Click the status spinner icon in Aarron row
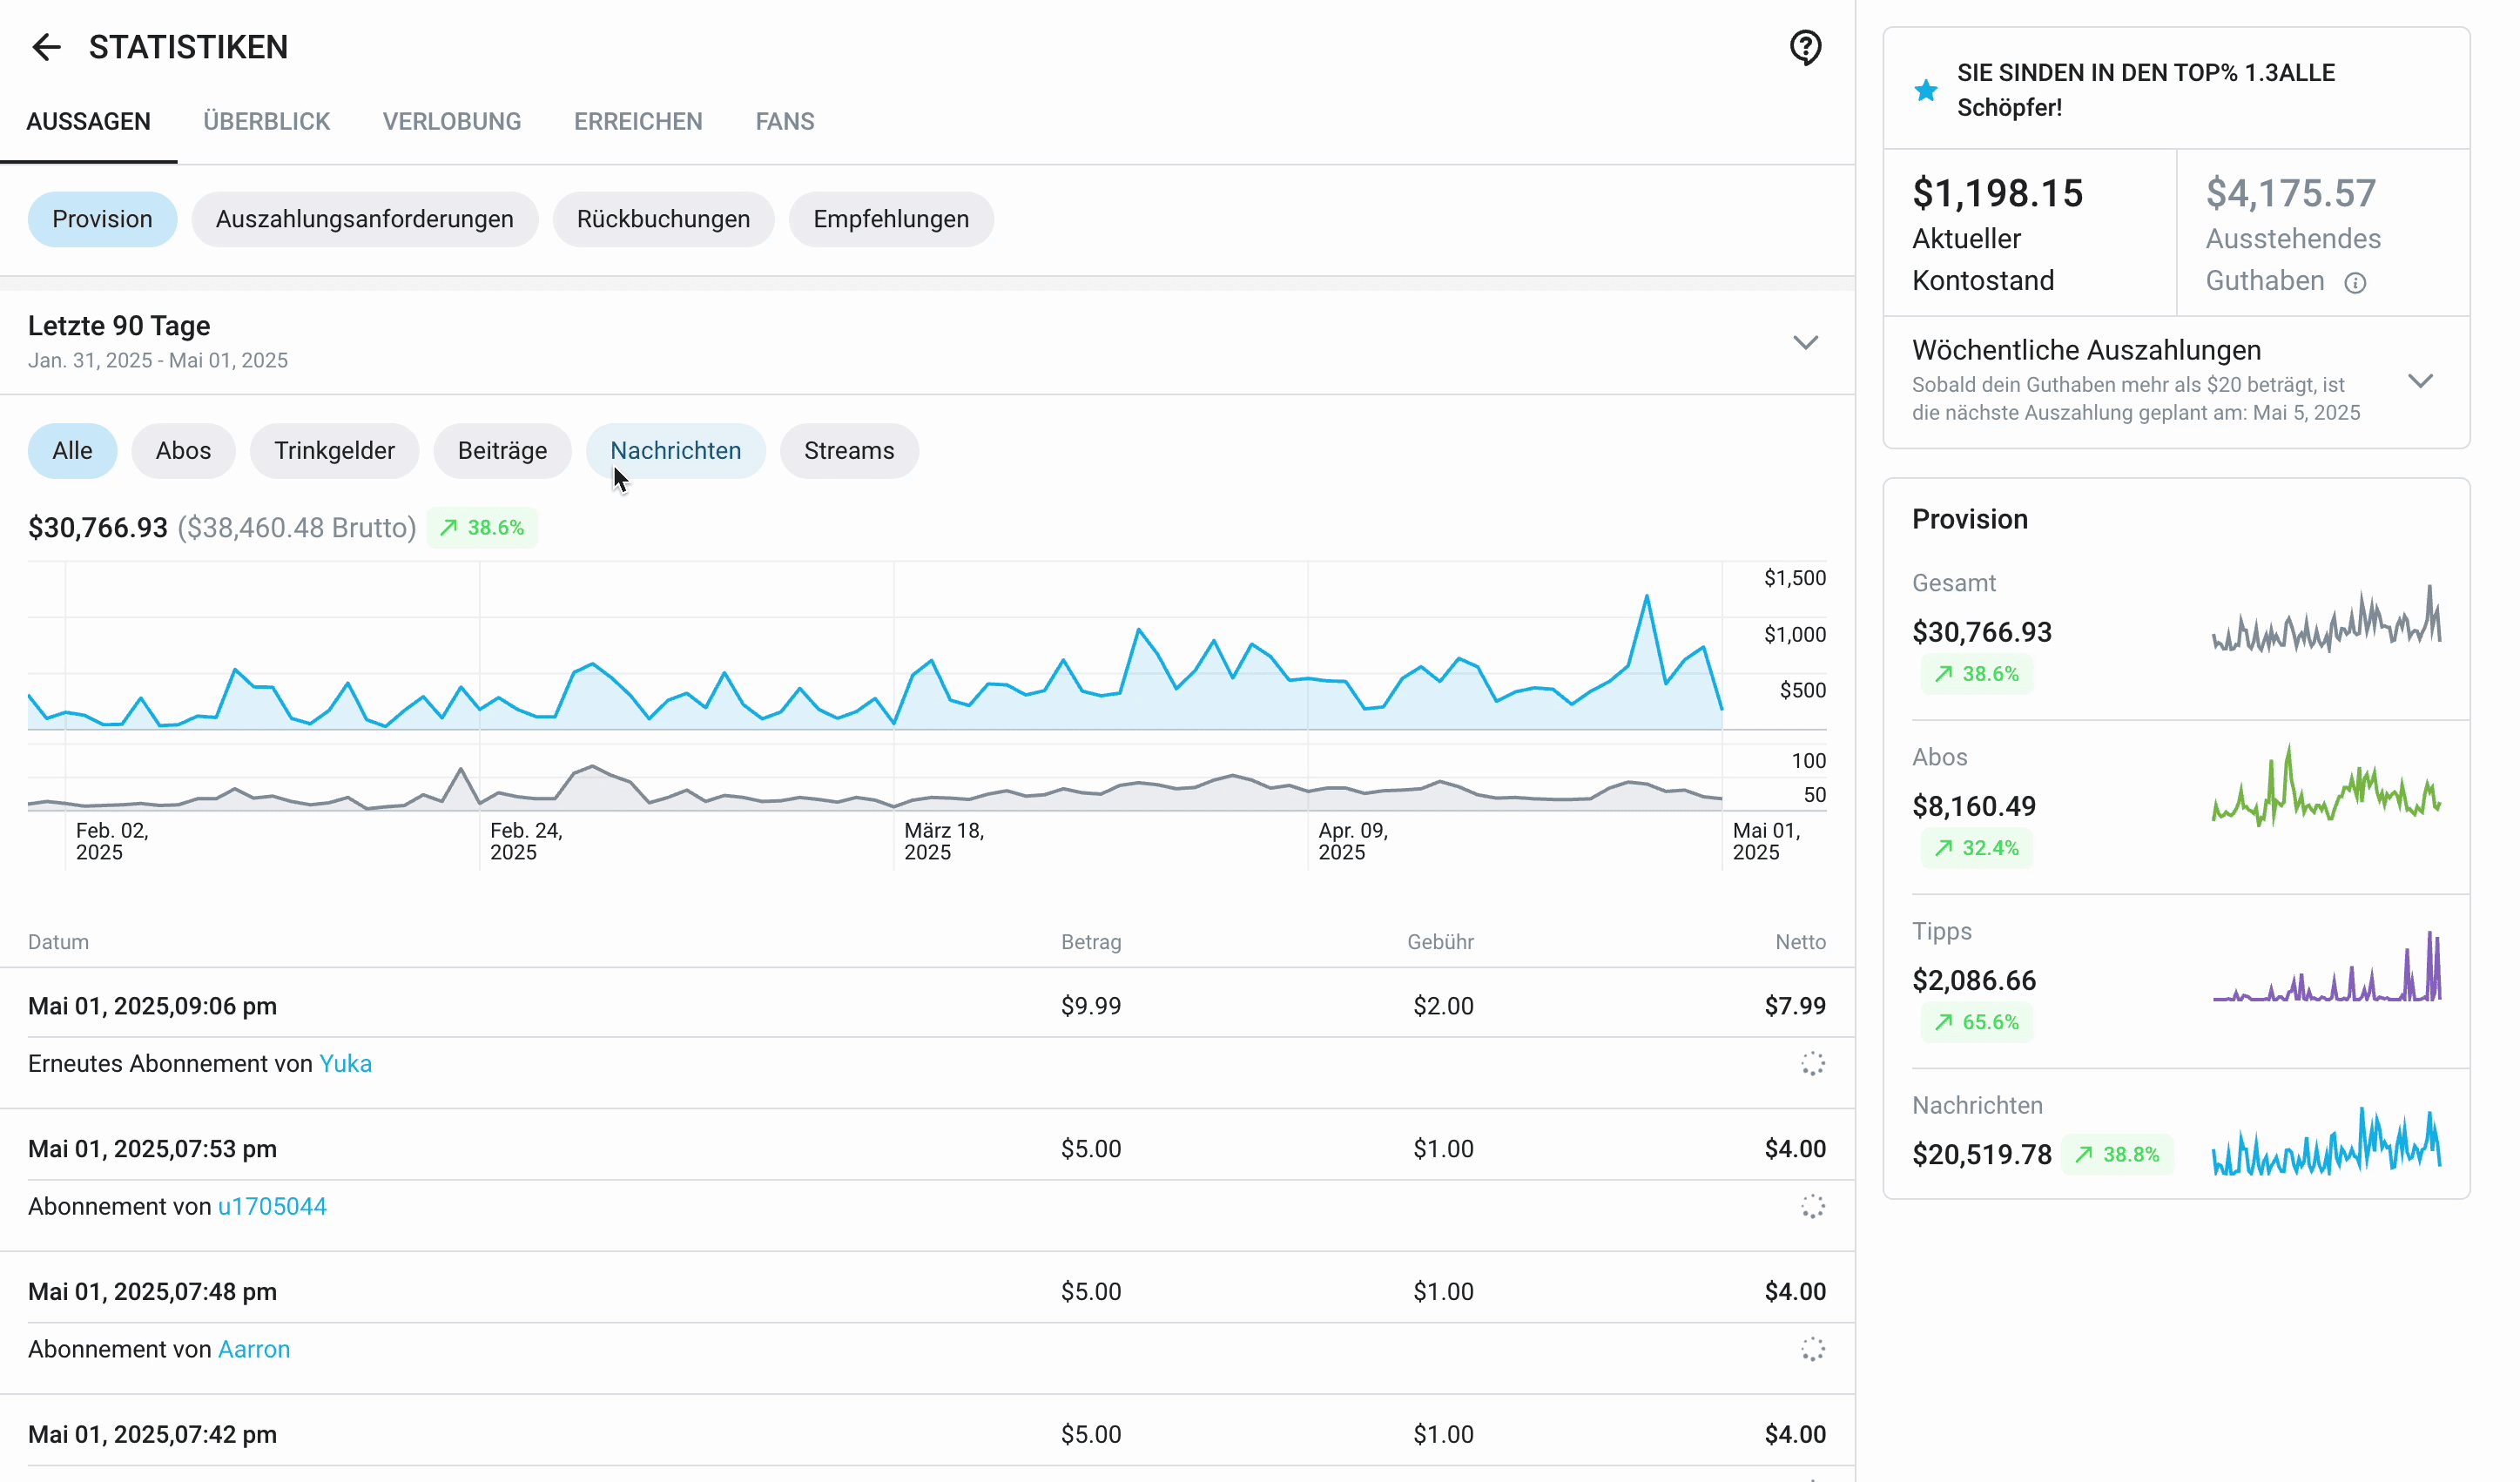The height and width of the screenshot is (1482, 2520). (x=1812, y=1349)
